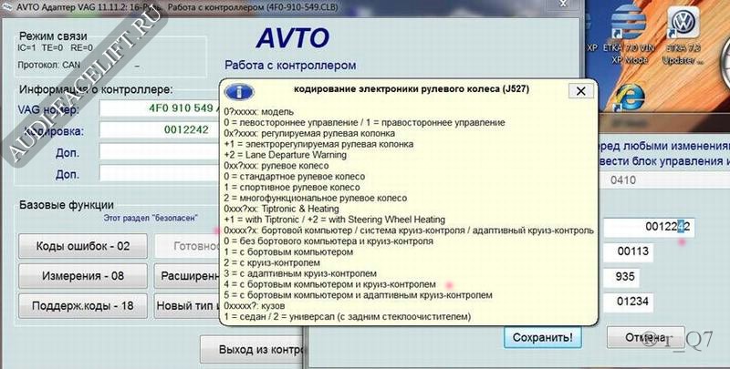
Task: Open ETKA 7.2 Updater Volkswagen desktop shortcut
Action: tap(683, 36)
